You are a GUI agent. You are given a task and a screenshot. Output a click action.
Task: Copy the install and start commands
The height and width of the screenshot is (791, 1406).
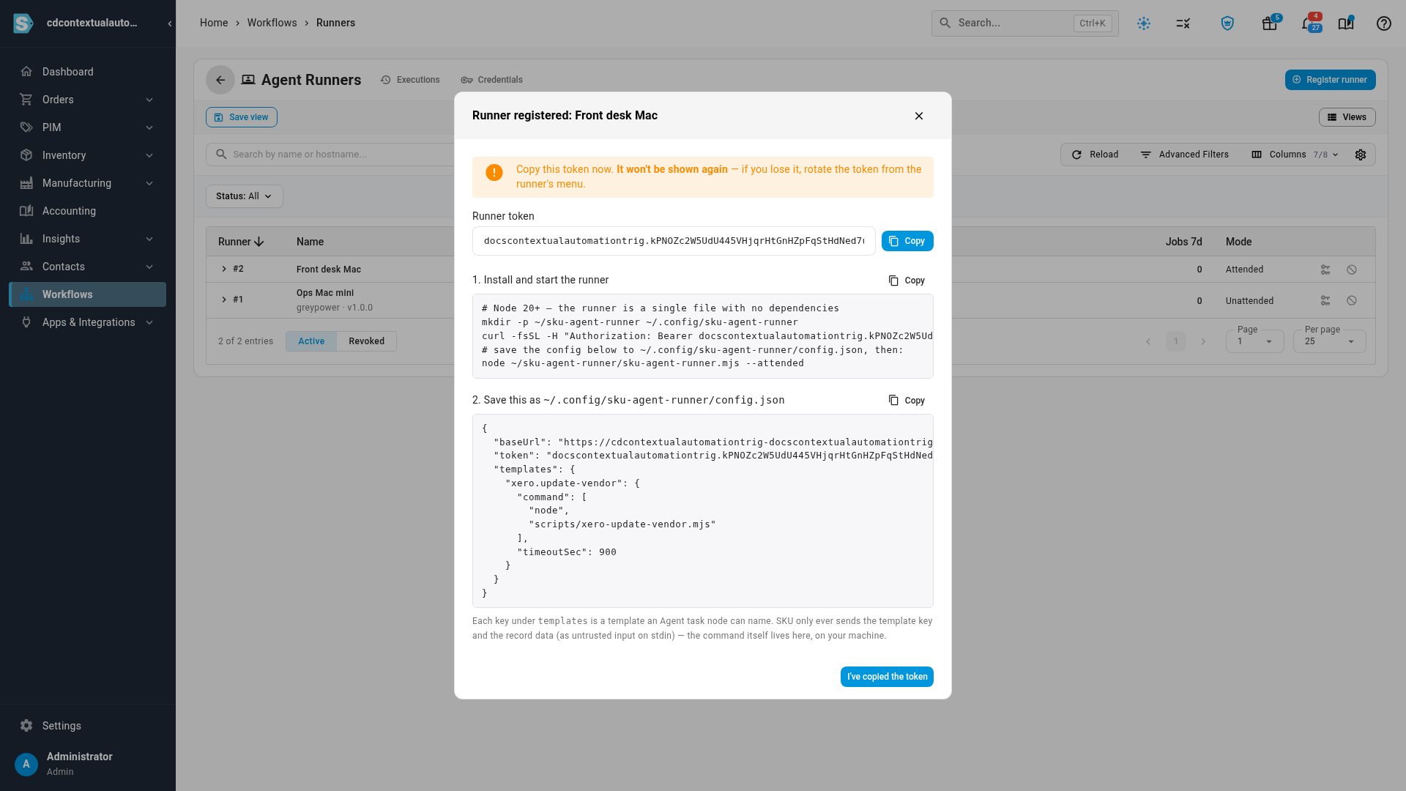pyautogui.click(x=907, y=281)
